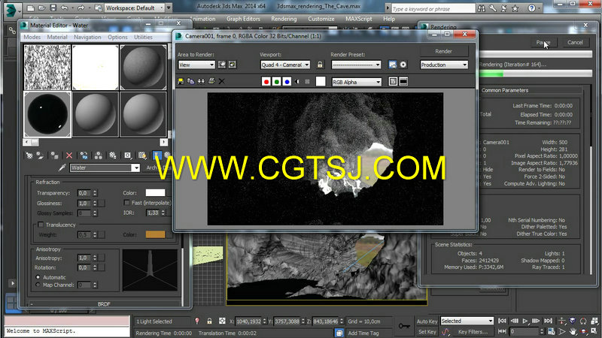Clear the rendered image with X icon
This screenshot has height=338, width=602.
pyautogui.click(x=221, y=81)
